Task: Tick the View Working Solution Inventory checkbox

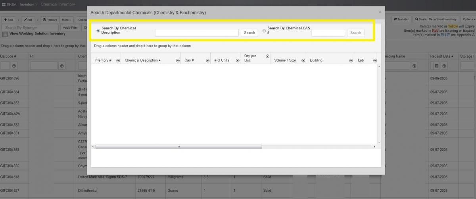Action: [x=5, y=34]
